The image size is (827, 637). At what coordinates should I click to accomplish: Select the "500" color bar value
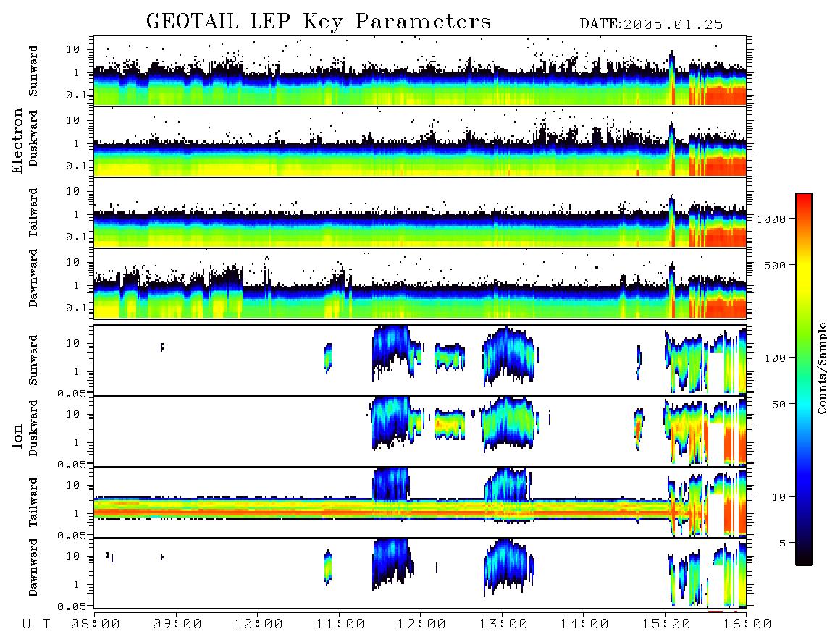[x=775, y=265]
